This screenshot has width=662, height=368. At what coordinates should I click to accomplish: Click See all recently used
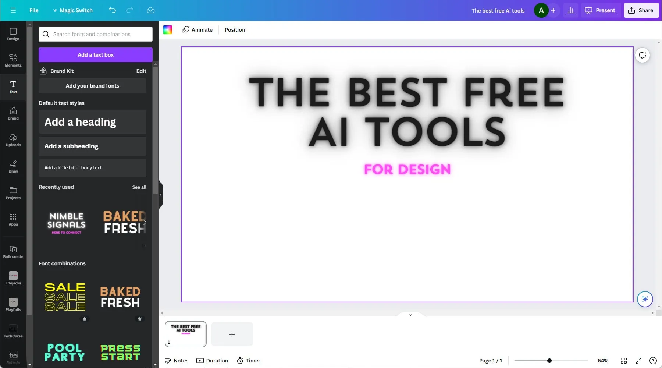click(139, 187)
